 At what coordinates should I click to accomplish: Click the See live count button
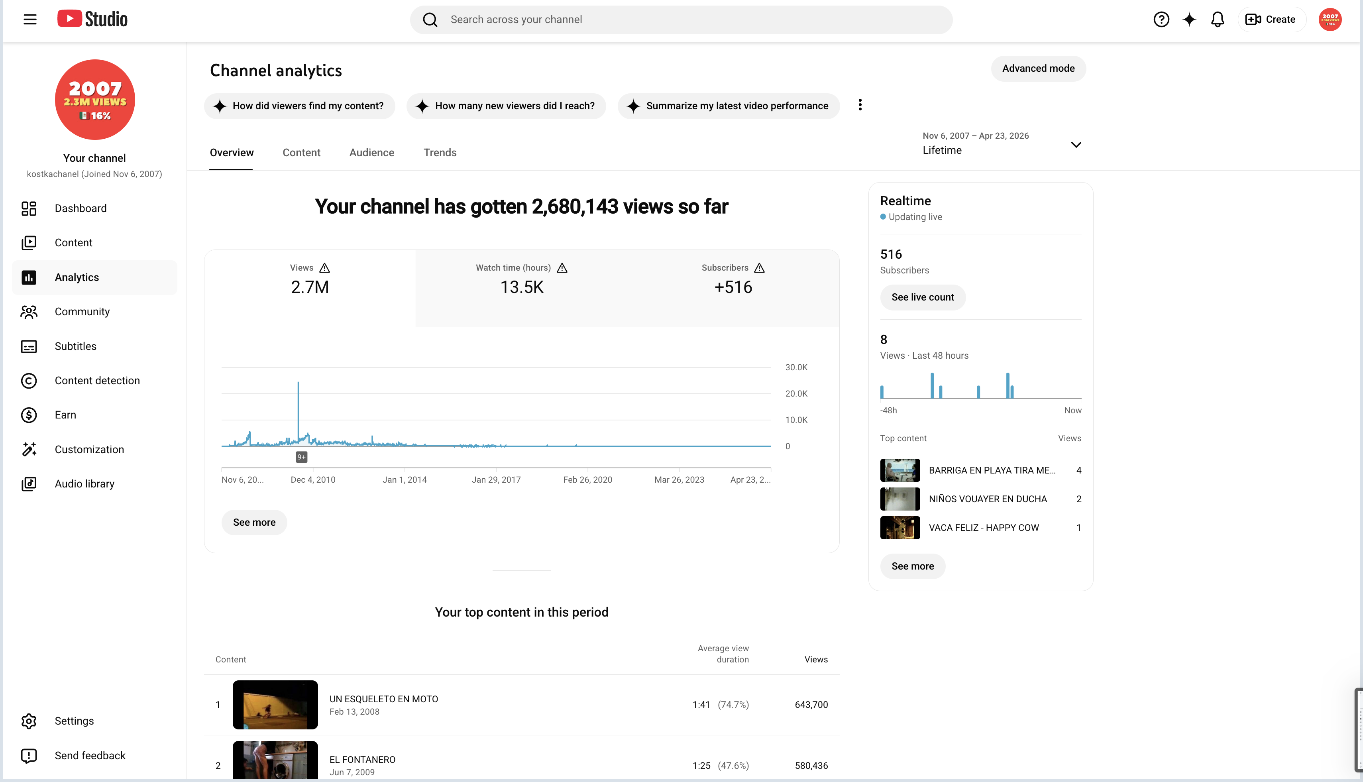pos(922,298)
